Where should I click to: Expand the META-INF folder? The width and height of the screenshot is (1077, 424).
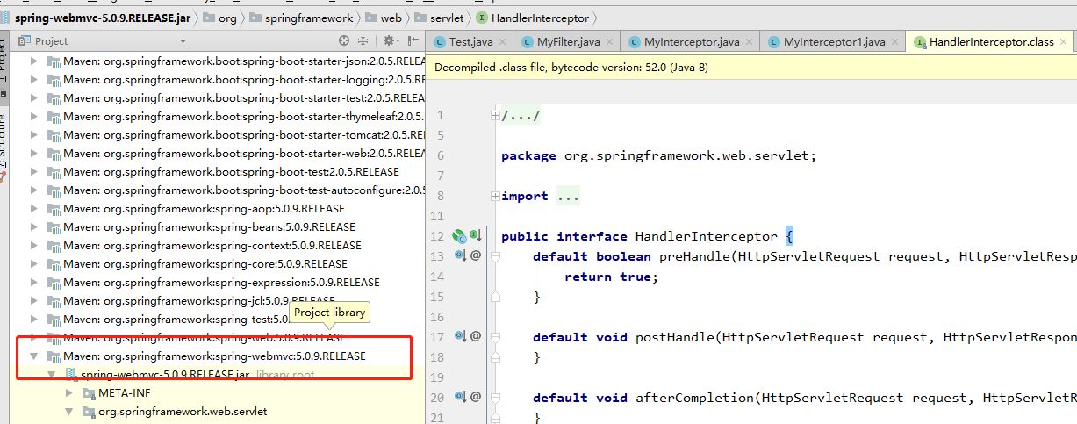tap(69, 392)
